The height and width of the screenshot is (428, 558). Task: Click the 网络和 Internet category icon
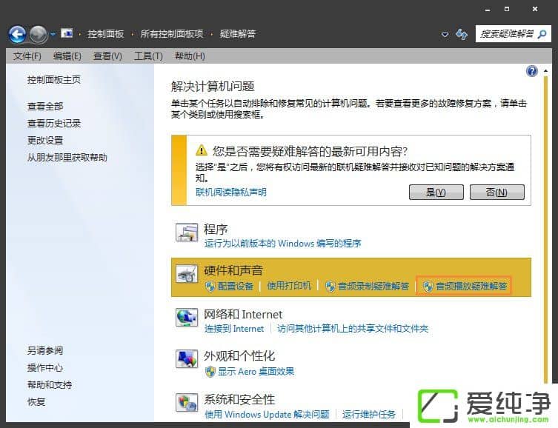186,317
